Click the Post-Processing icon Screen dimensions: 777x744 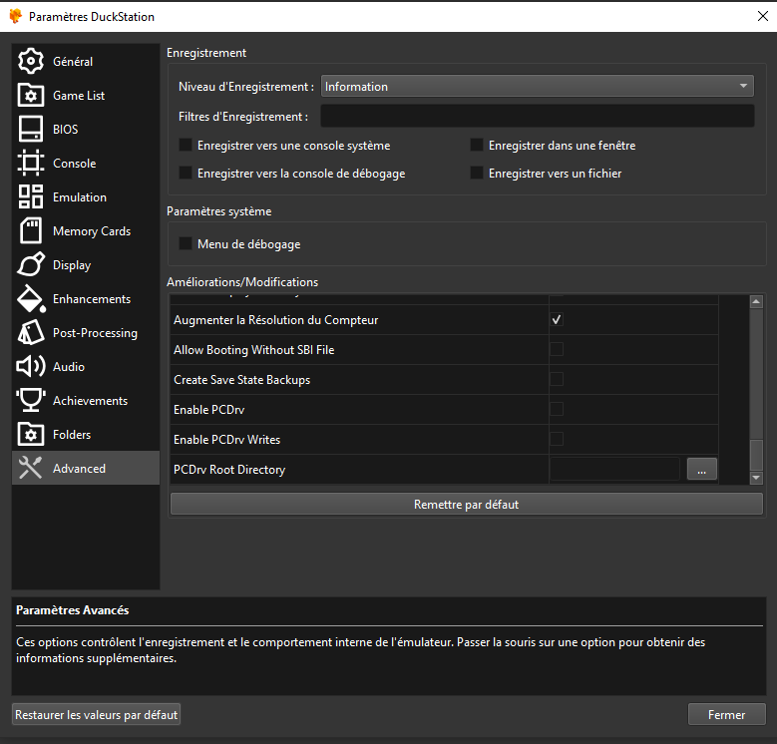point(31,332)
